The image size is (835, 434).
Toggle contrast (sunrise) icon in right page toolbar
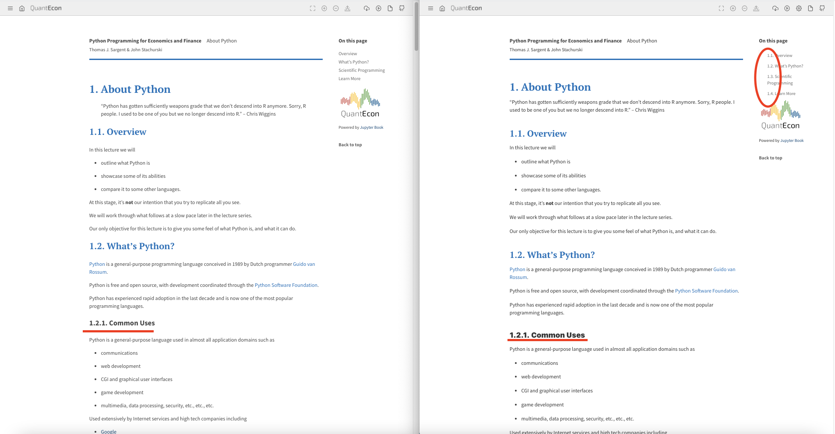[756, 8]
